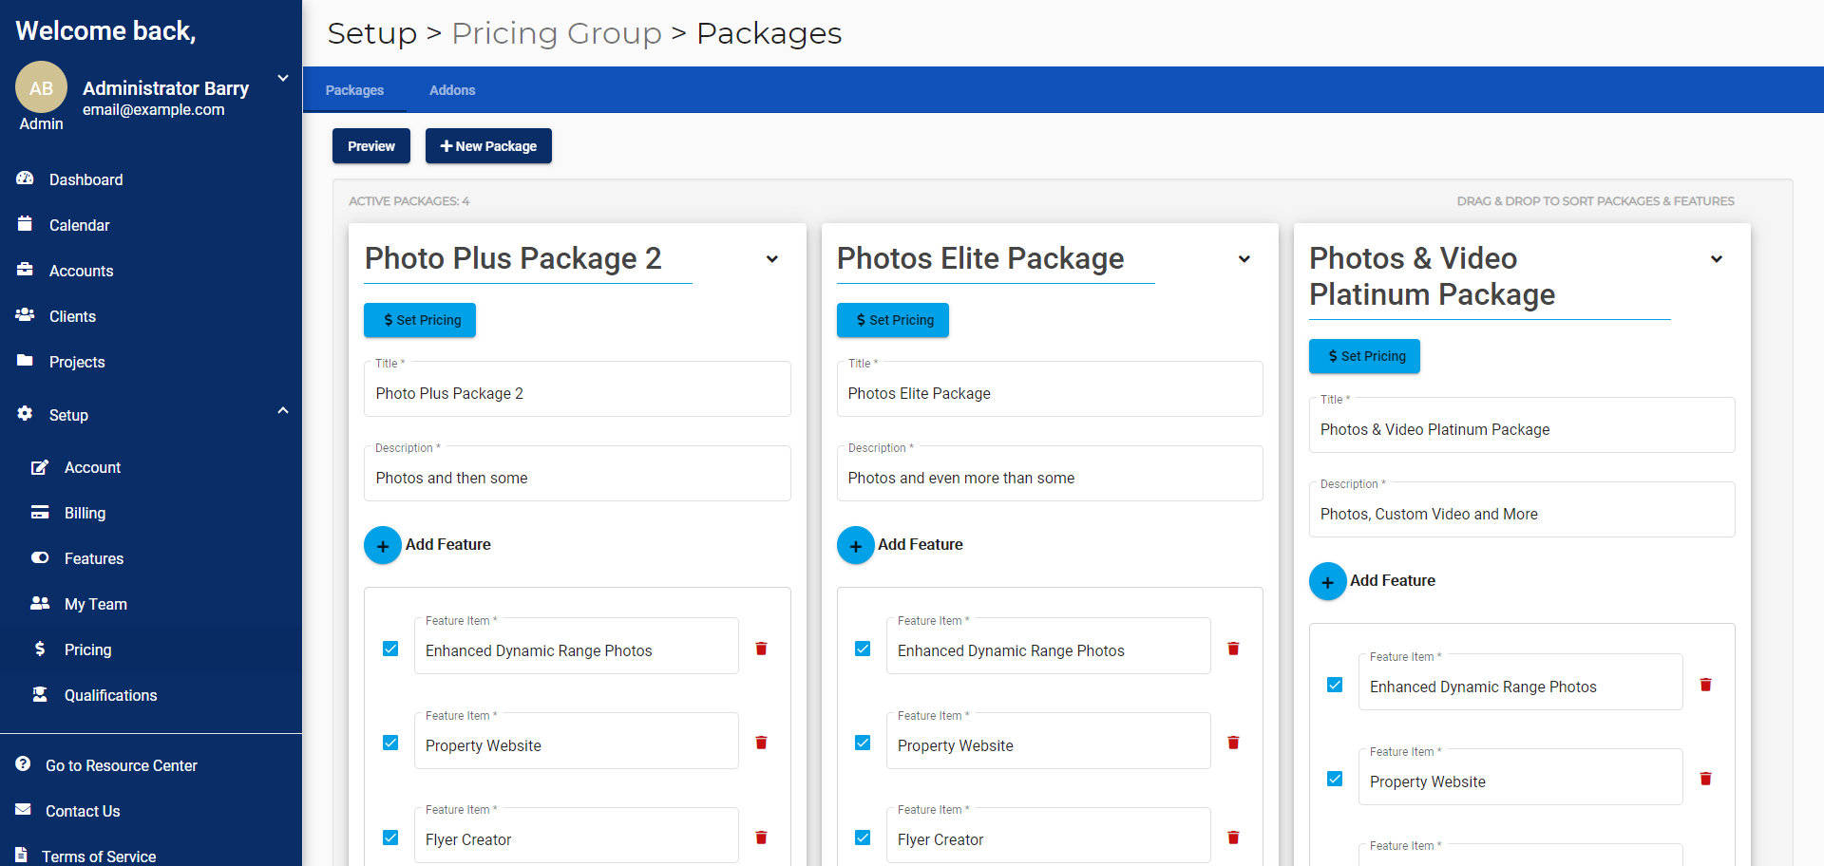Click the Clients people icon

[25, 315]
